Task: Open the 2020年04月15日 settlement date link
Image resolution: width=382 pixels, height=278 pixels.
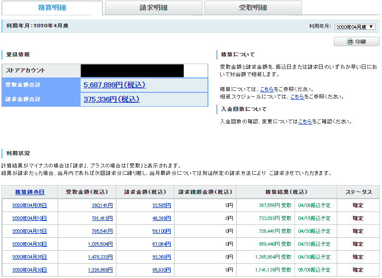Action: point(30,231)
